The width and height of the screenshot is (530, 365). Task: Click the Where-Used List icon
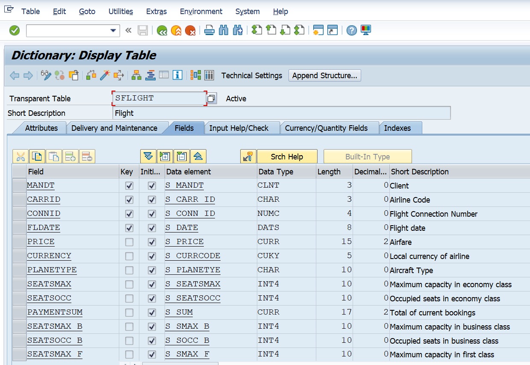point(118,76)
